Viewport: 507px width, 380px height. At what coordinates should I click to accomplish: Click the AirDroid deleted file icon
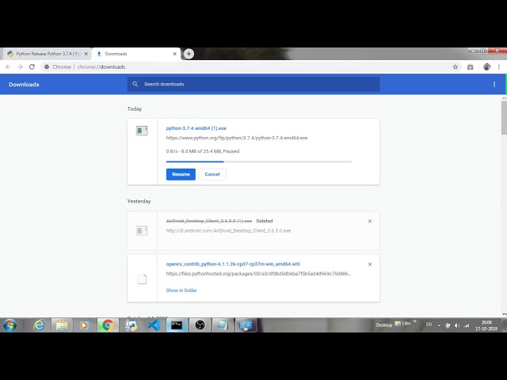coord(142,230)
